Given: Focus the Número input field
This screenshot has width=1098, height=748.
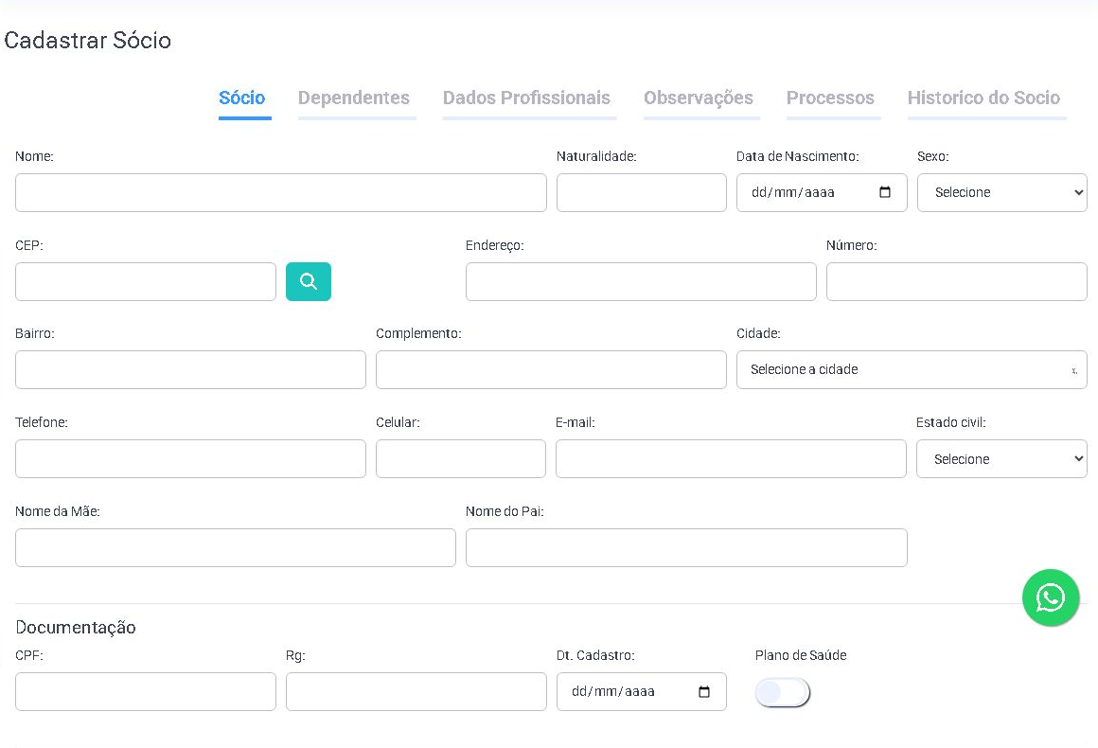Looking at the screenshot, I should (957, 281).
